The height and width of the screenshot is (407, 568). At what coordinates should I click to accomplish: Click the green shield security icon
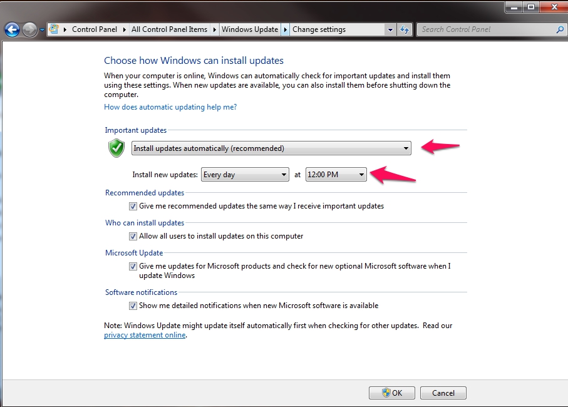[116, 148]
